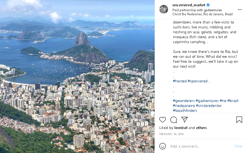Click the Rio de Janeiro aerial photo
Image resolution: width=245 pixels, height=153 pixels.
coord(77,76)
